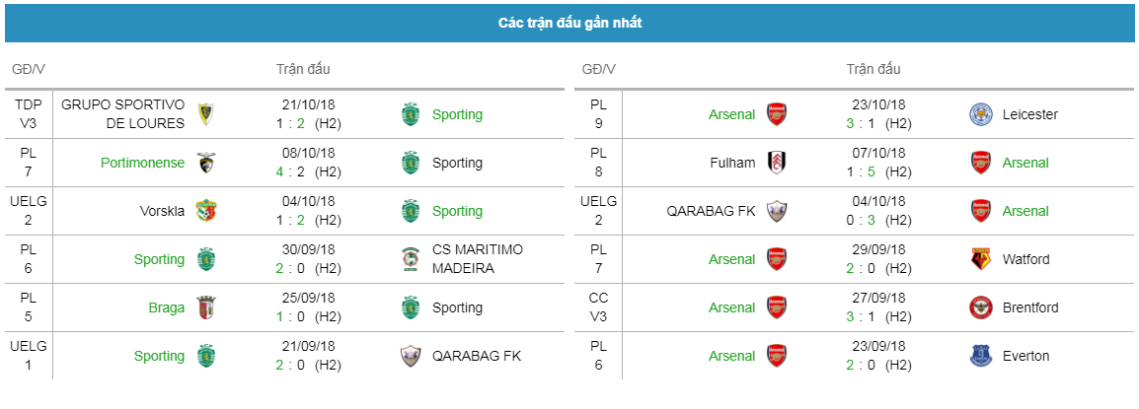This screenshot has width=1139, height=409.
Task: Click the Grupo Sportivo de Loures crest
Action: (x=207, y=114)
